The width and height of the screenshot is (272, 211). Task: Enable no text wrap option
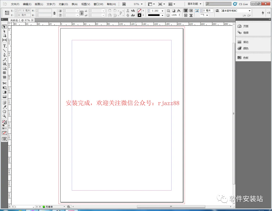point(186,11)
